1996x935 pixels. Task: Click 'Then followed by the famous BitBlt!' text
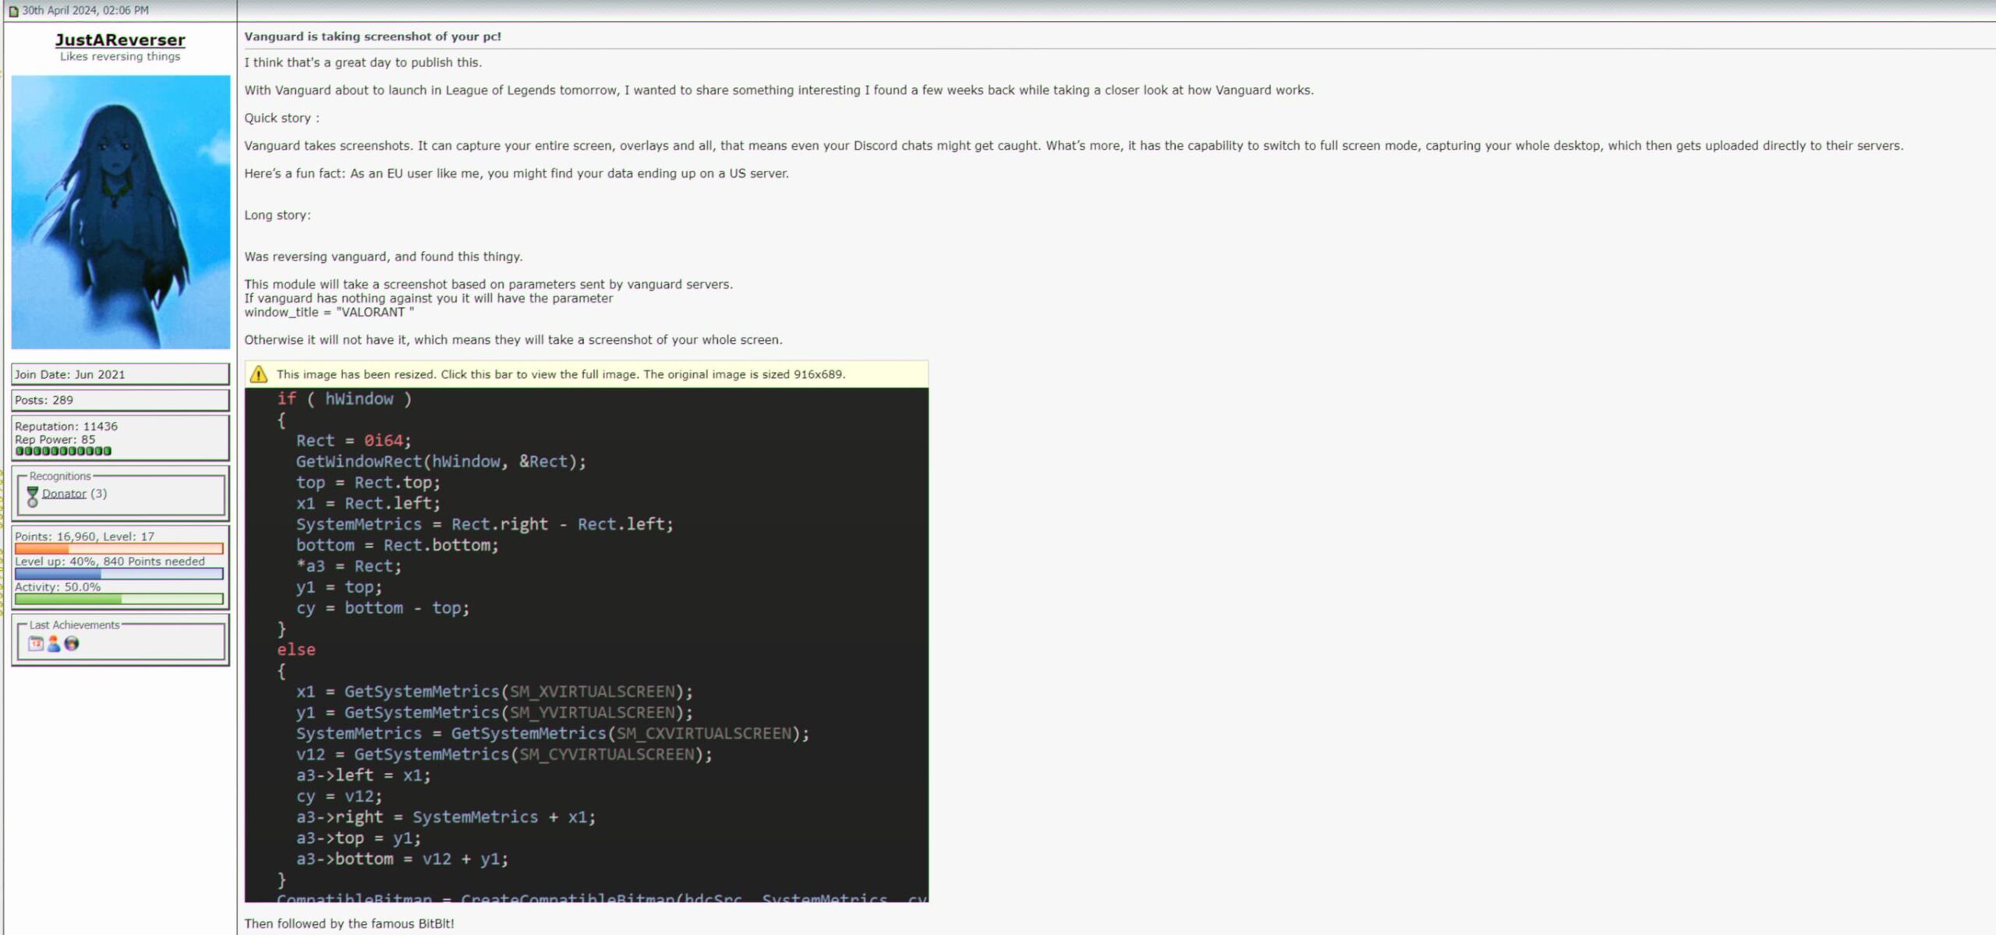tap(349, 924)
